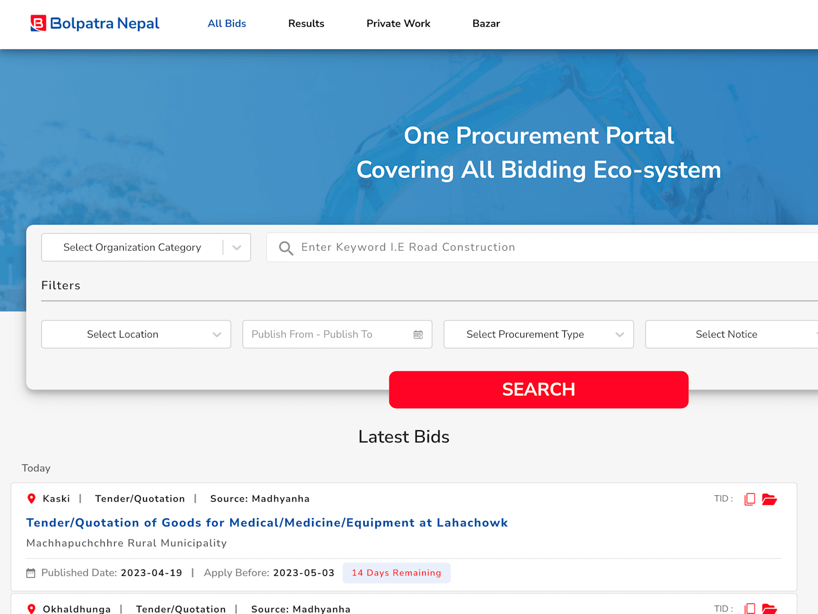This screenshot has width=818, height=614.
Task: Open the Bazar menu item
Action: [486, 23]
